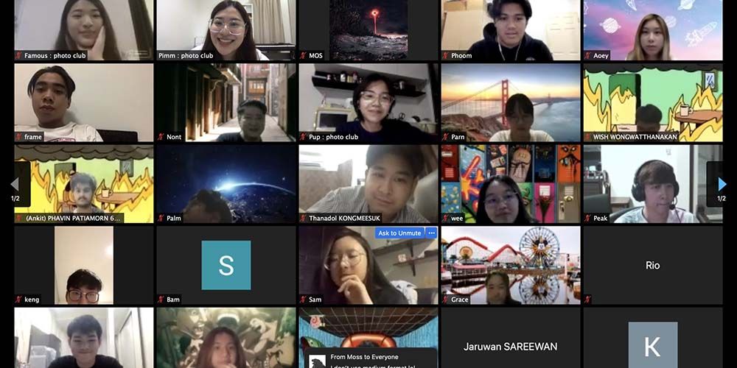Viewport: 737px width, 368px height.
Task: Select the Jaruwan SAREEWAN participant tile
Action: pyautogui.click(x=510, y=346)
